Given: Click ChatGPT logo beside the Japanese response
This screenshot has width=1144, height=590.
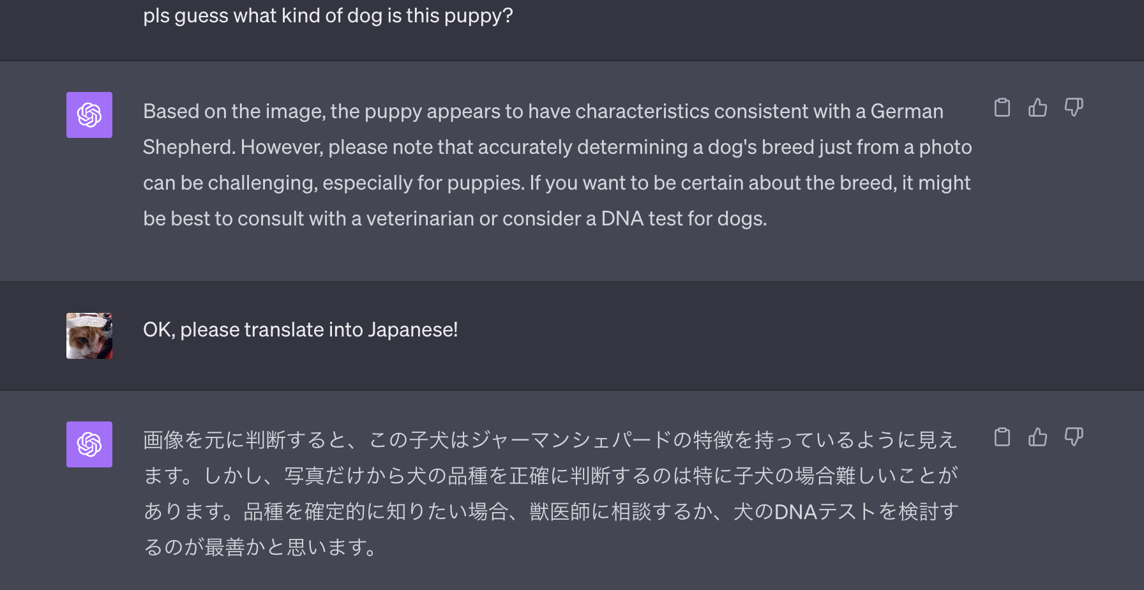Looking at the screenshot, I should 89,444.
